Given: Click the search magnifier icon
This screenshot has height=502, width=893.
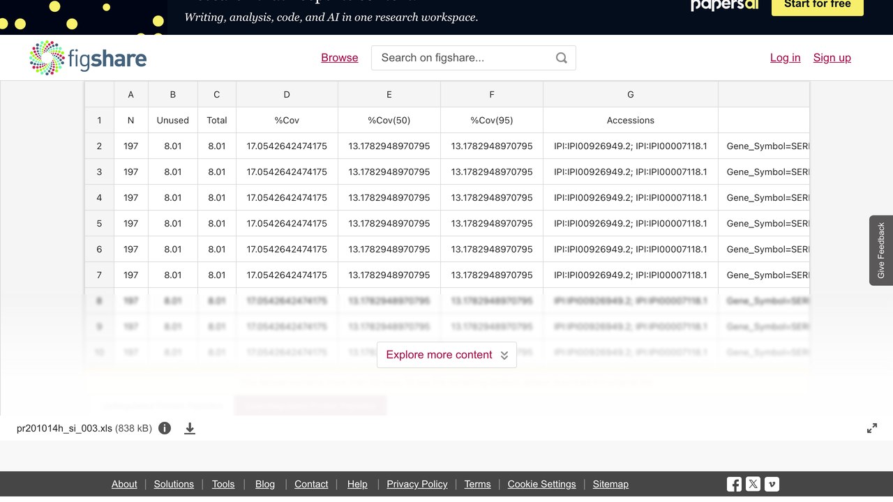Looking at the screenshot, I should pos(561,58).
